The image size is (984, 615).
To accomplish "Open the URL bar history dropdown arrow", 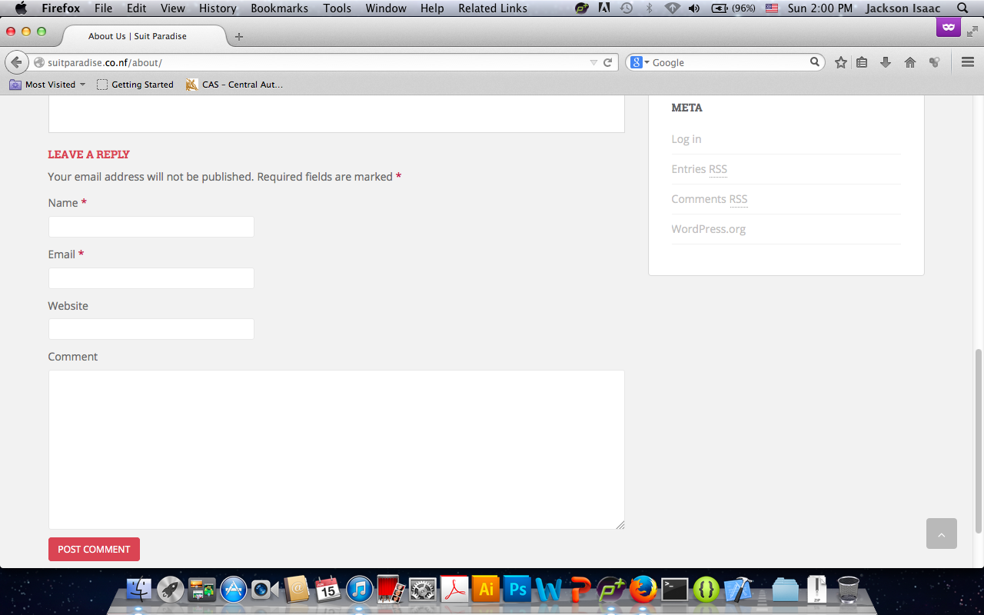I will [x=593, y=62].
